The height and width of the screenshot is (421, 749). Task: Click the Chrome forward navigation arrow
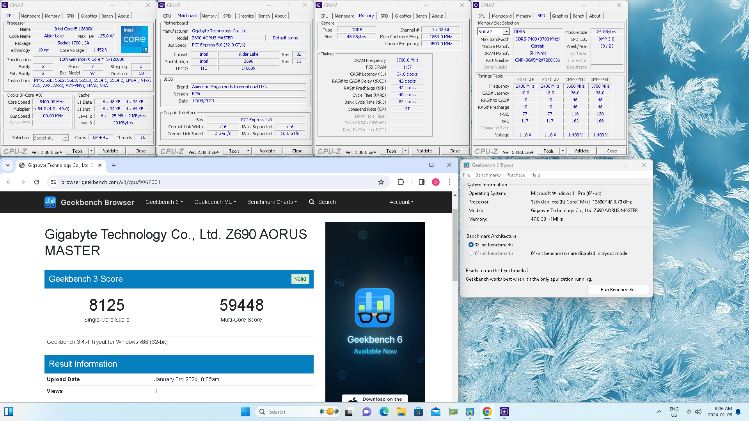[x=23, y=182]
